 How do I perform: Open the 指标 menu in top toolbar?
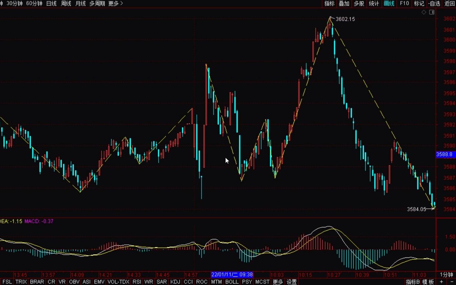(329, 3)
